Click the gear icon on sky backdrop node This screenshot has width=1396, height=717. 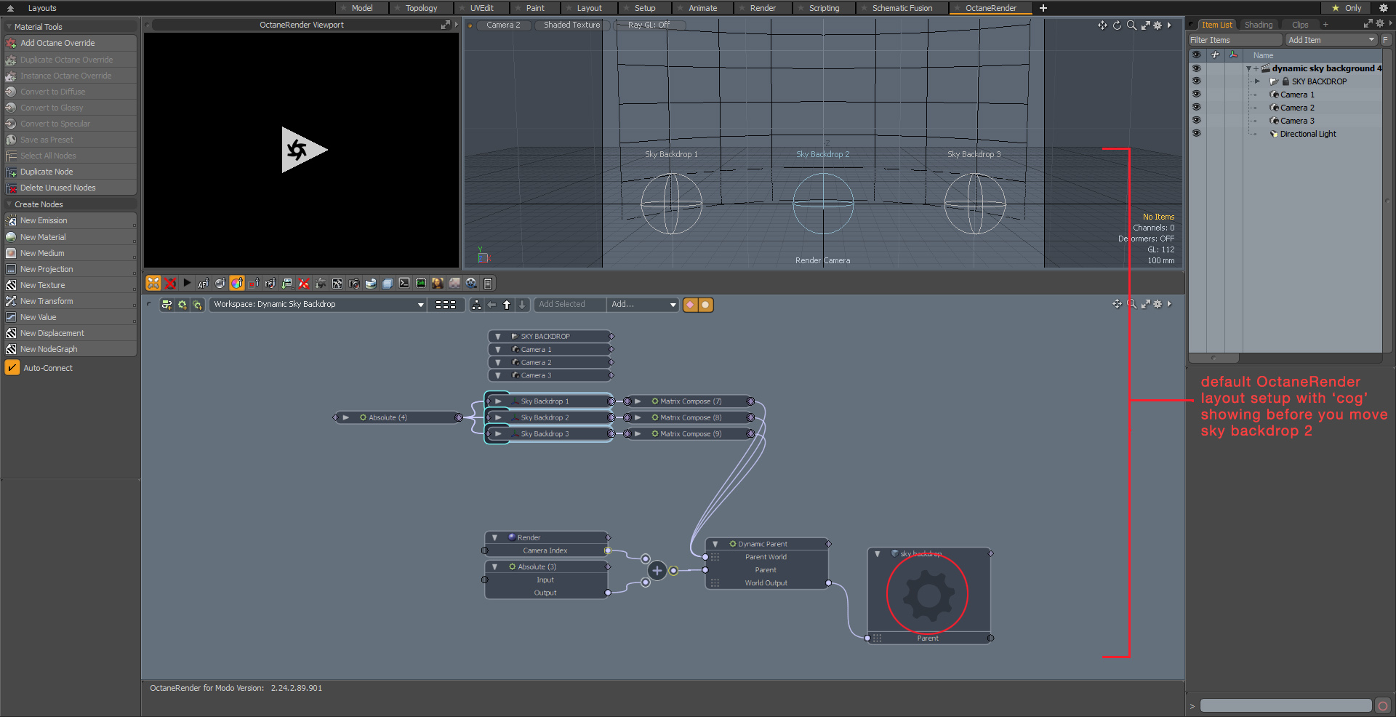point(928,595)
